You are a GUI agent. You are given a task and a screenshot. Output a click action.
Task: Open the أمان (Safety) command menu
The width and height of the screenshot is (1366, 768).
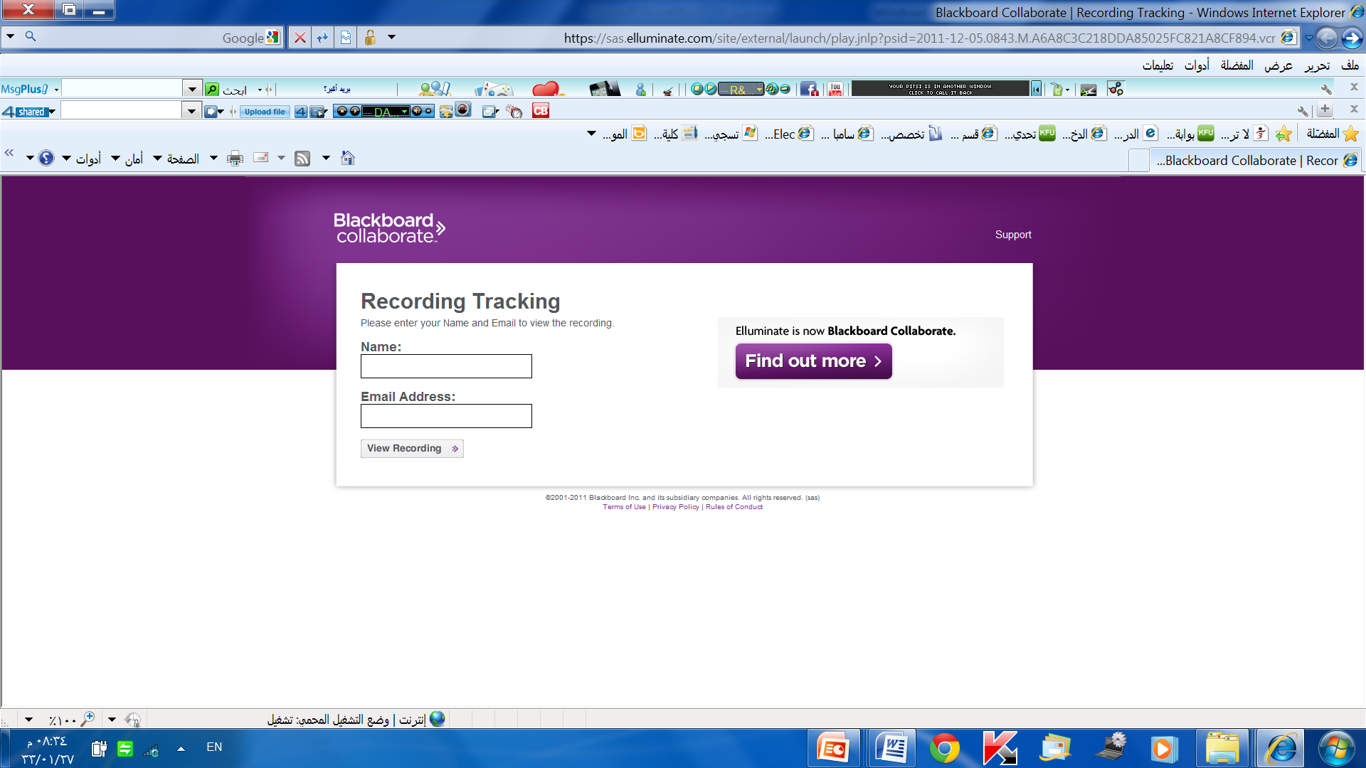click(128, 158)
